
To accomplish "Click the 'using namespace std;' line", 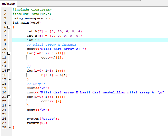I will tap(33, 18).
